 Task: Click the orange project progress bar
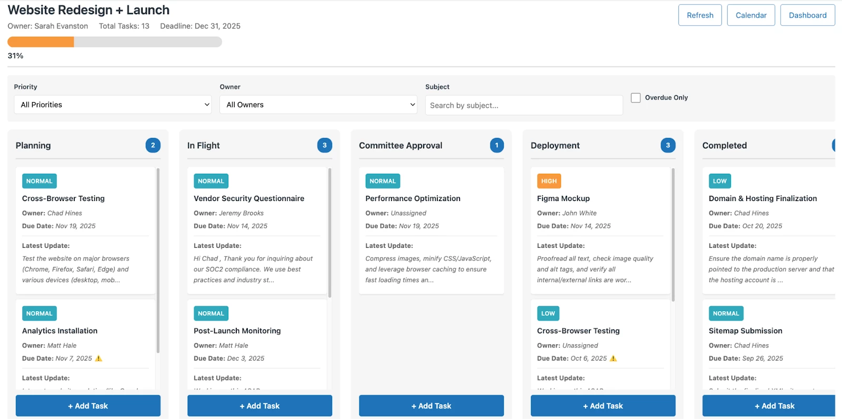tap(41, 42)
